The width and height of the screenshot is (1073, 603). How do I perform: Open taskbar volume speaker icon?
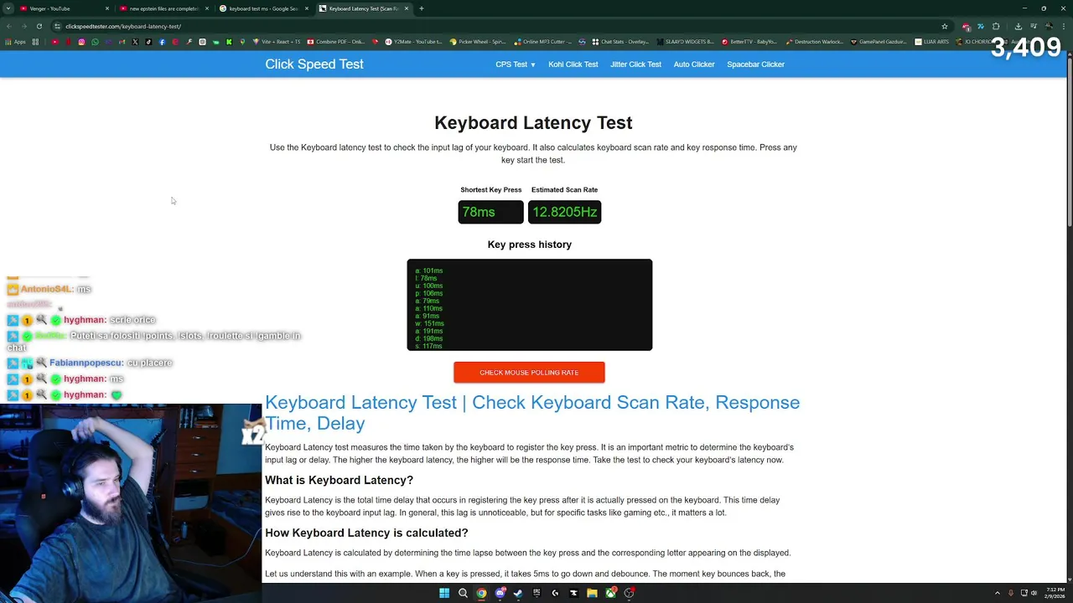click(1034, 593)
